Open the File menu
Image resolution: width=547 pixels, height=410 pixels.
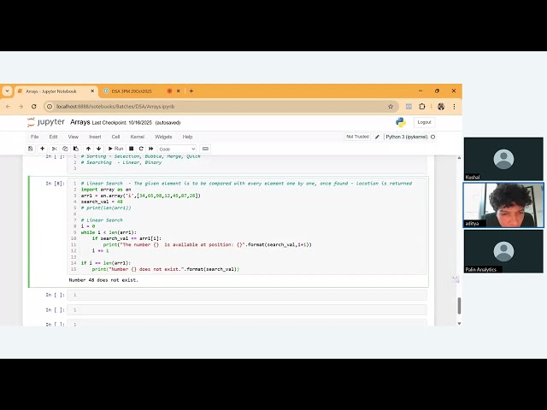click(x=34, y=137)
